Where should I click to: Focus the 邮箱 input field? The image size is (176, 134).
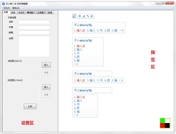pyautogui.click(x=34, y=32)
